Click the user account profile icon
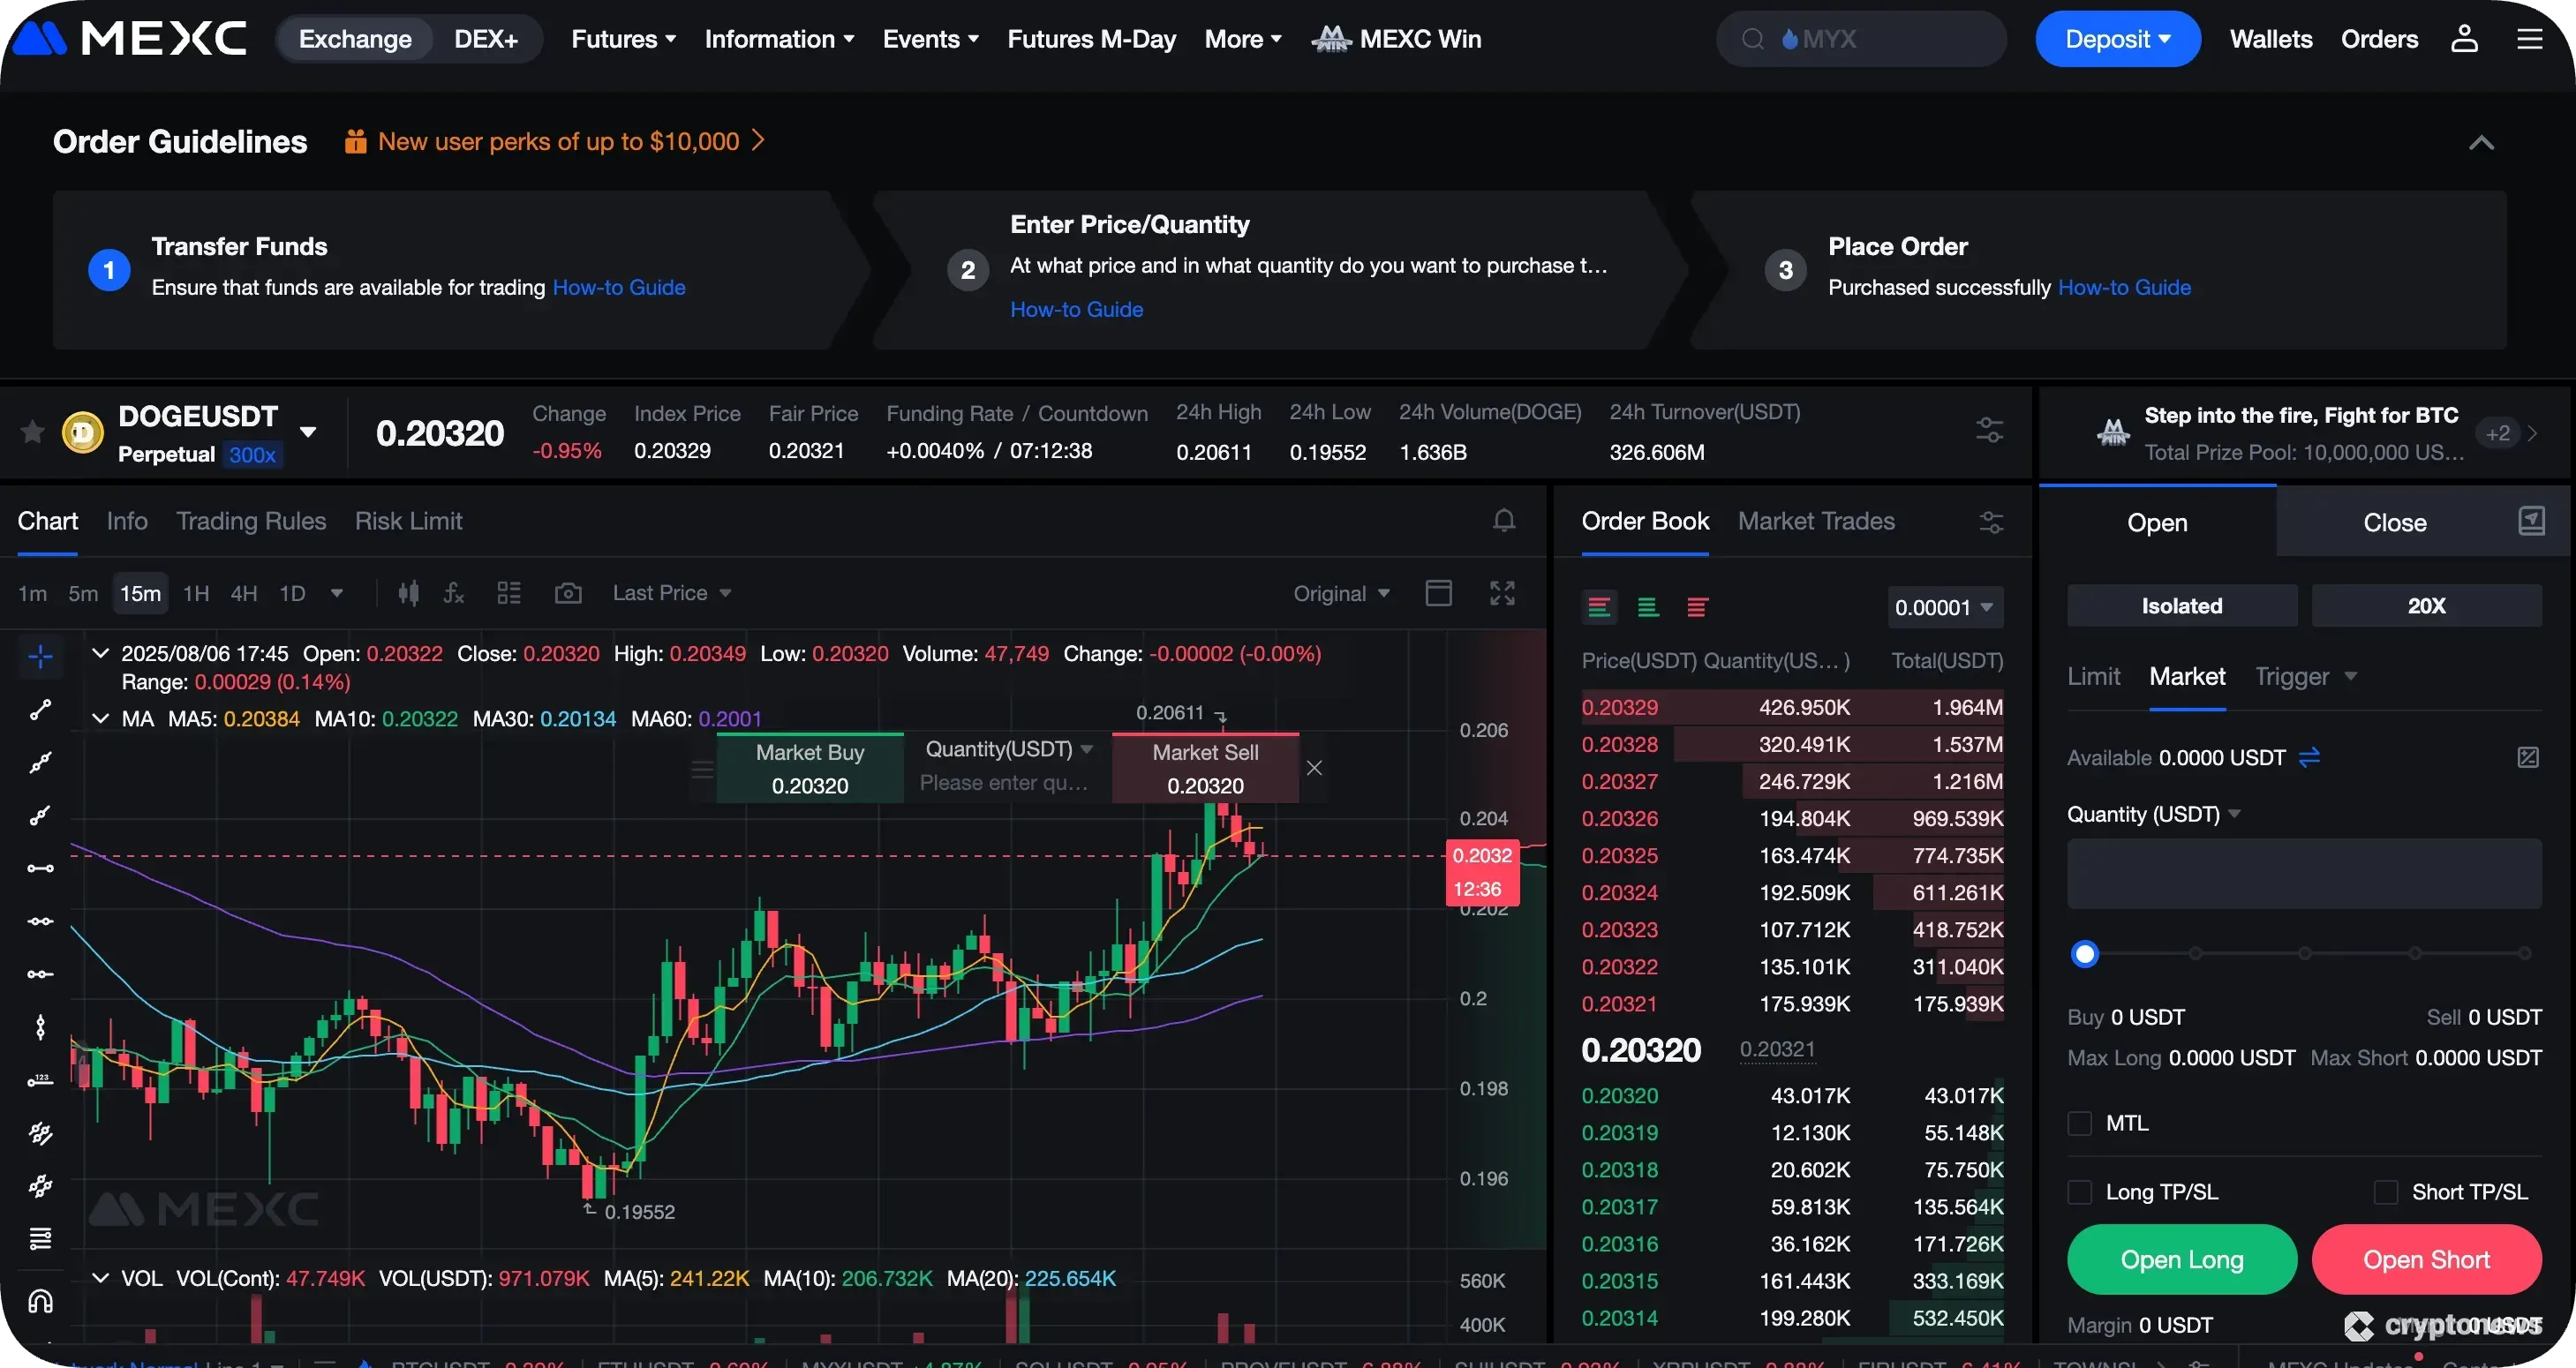 coord(2464,39)
